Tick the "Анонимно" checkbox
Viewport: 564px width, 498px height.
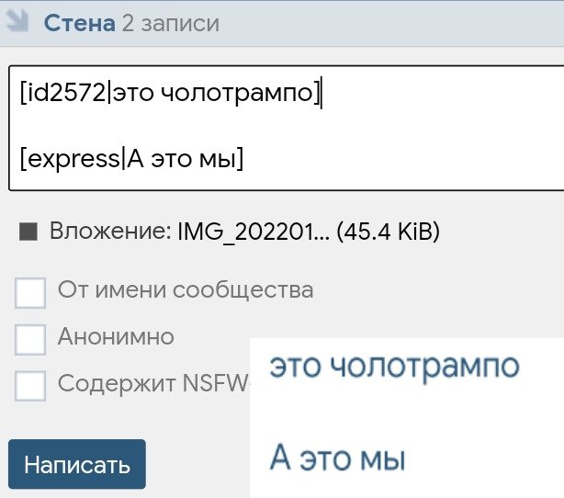tap(30, 339)
